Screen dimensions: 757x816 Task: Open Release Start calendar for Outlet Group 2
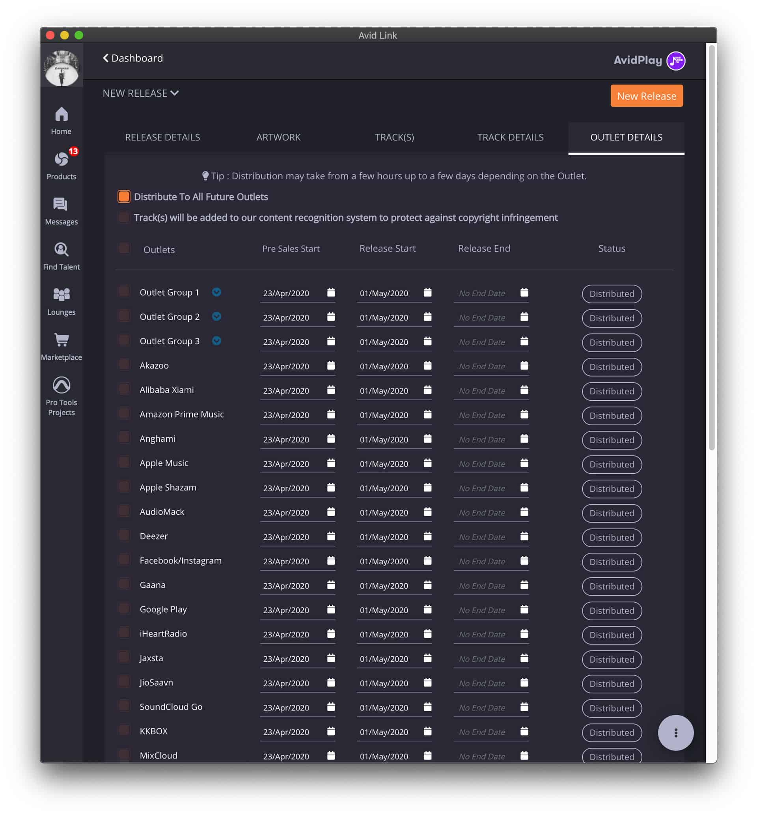[x=427, y=317]
